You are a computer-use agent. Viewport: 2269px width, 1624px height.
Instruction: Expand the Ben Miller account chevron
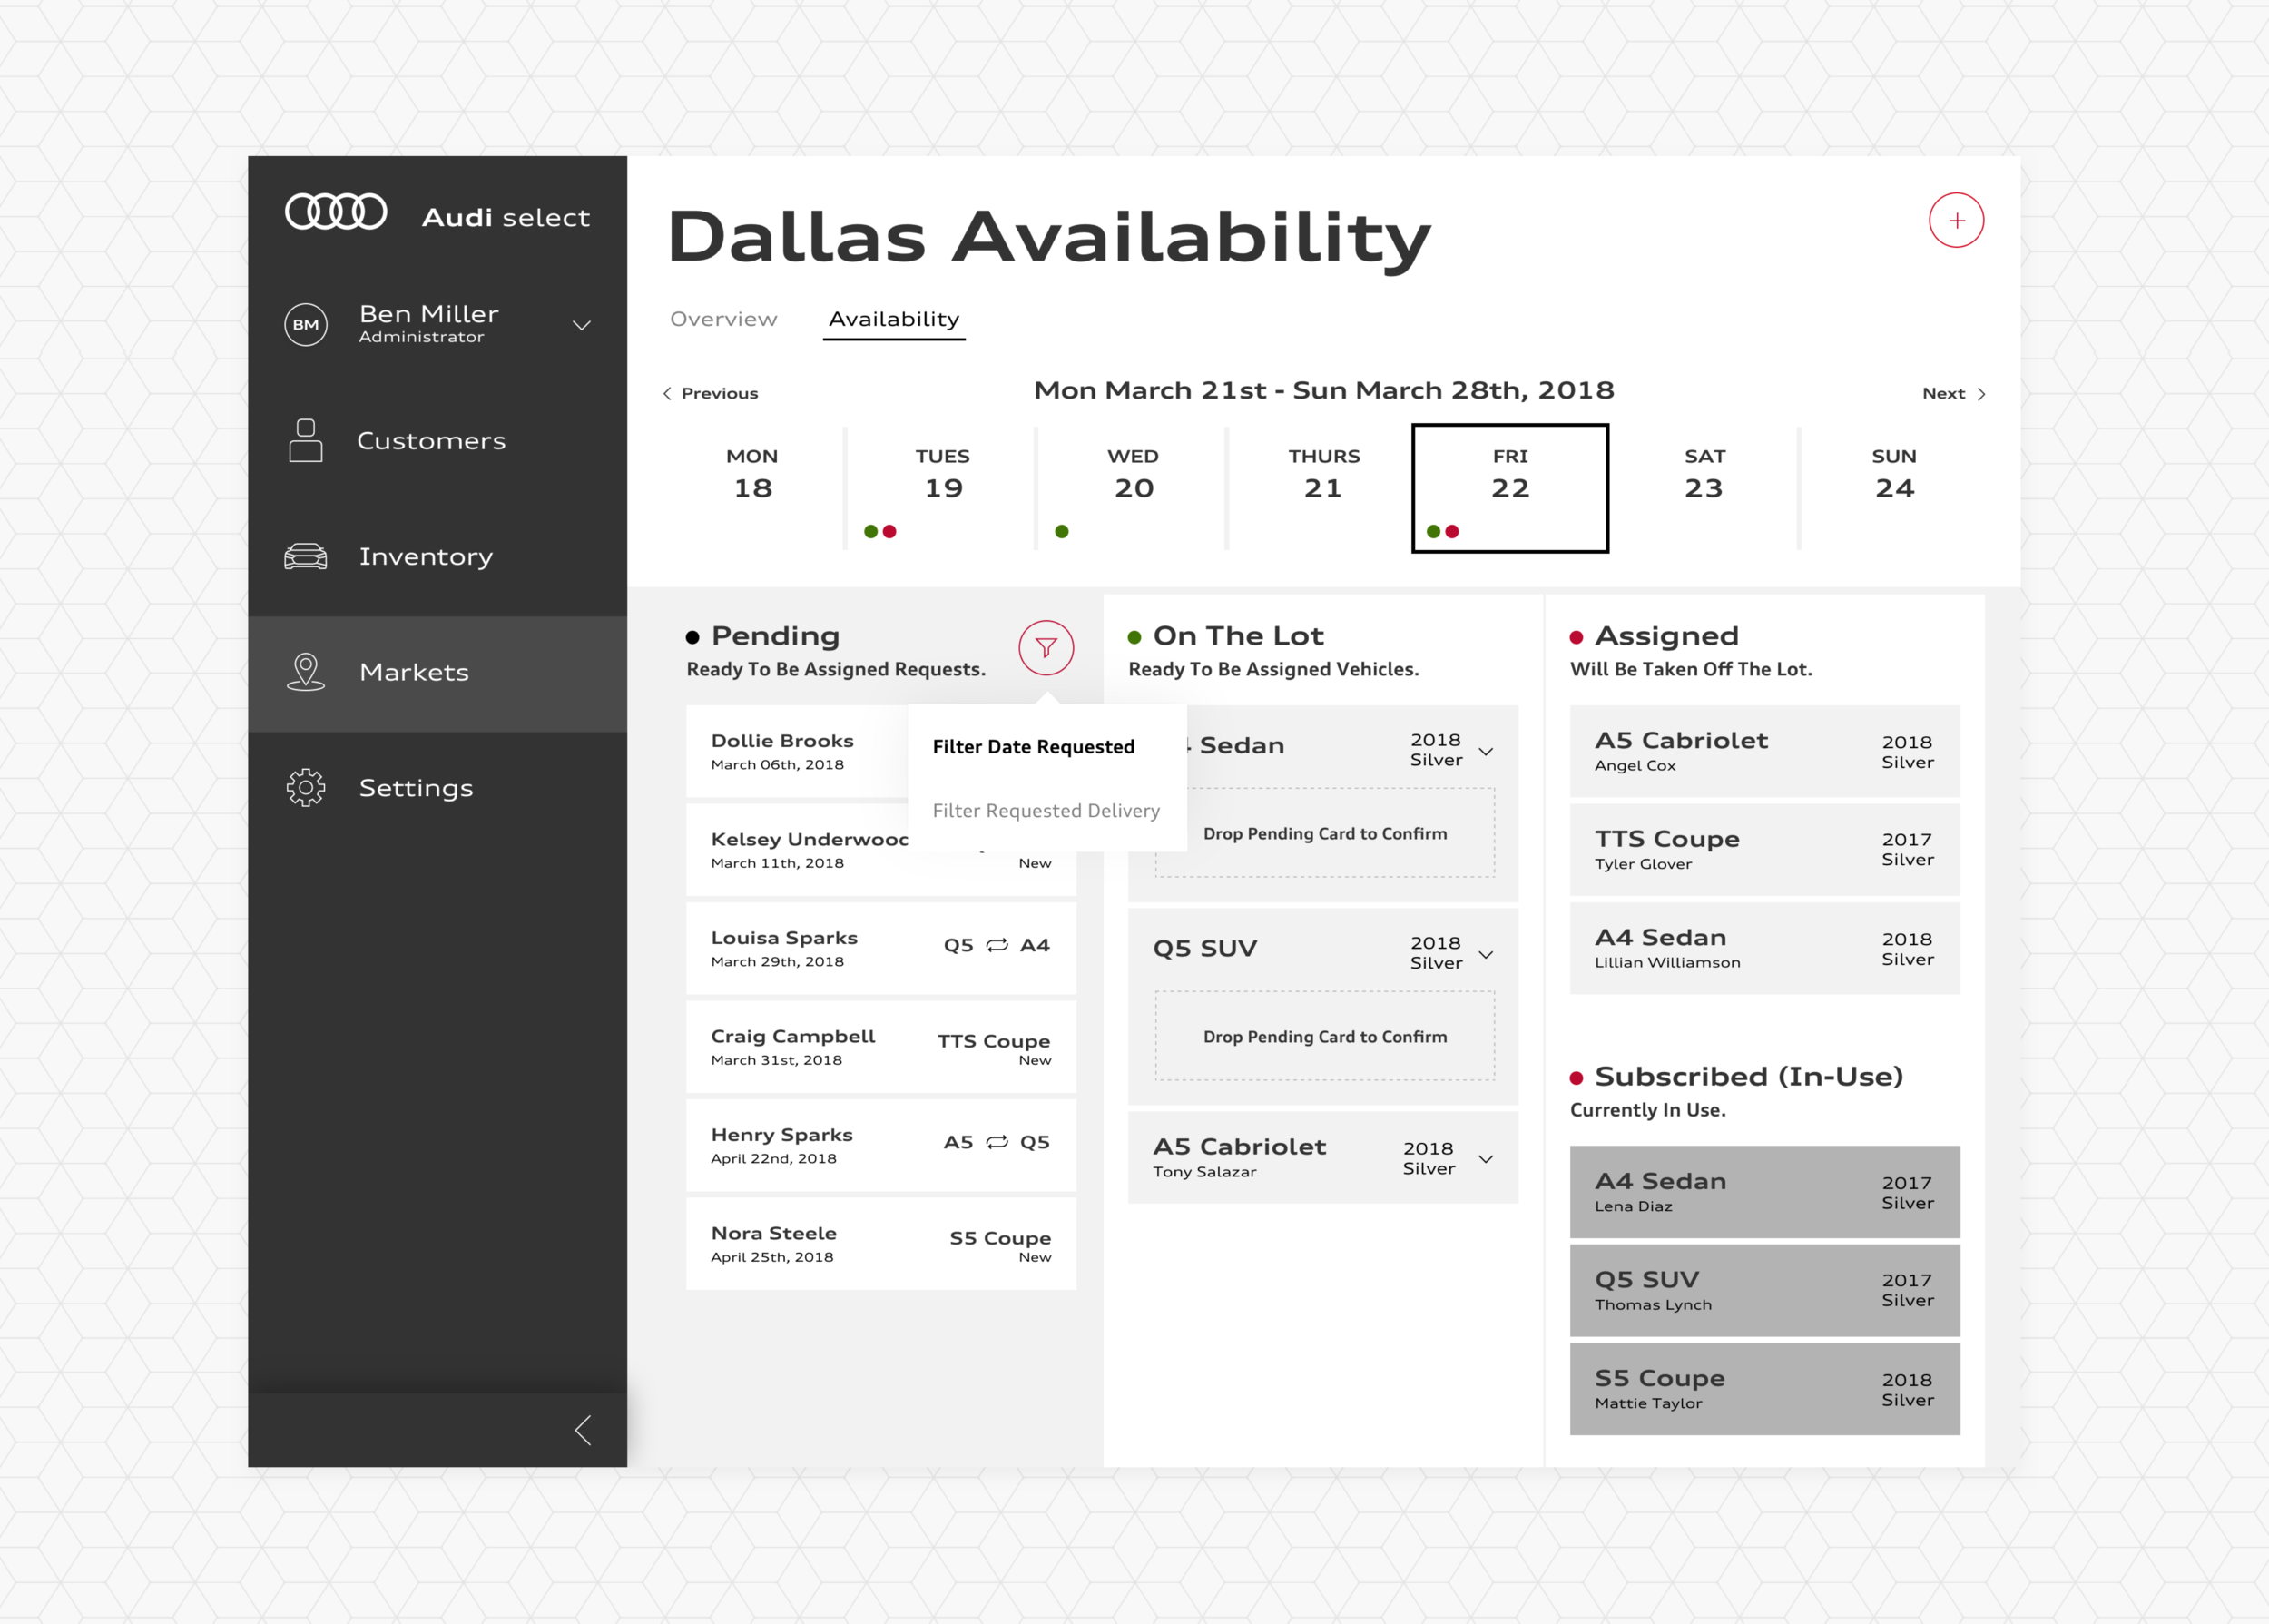tap(582, 325)
